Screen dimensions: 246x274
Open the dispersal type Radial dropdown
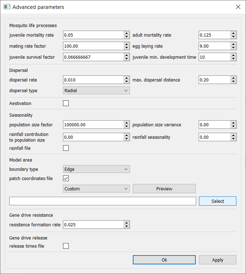pos(96,90)
